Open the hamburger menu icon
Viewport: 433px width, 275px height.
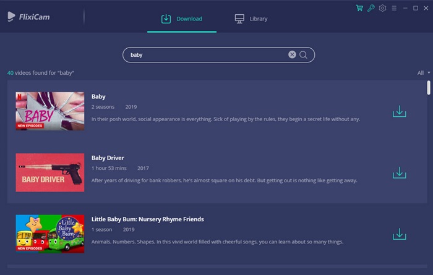394,8
